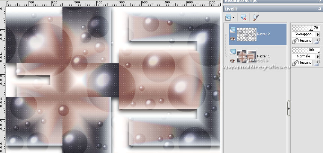Click the Raster 2 layer type icon
The width and height of the screenshot is (323, 153).
pos(233,30)
